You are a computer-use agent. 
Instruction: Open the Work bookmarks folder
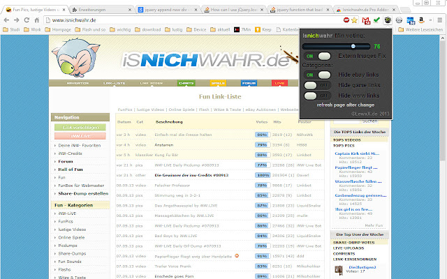33,29
